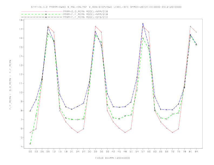
Task: Click x-axis forecast hour label 06
Action: point(42,152)
